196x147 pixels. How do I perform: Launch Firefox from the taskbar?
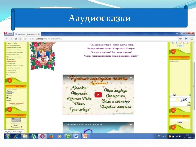(x=51, y=136)
